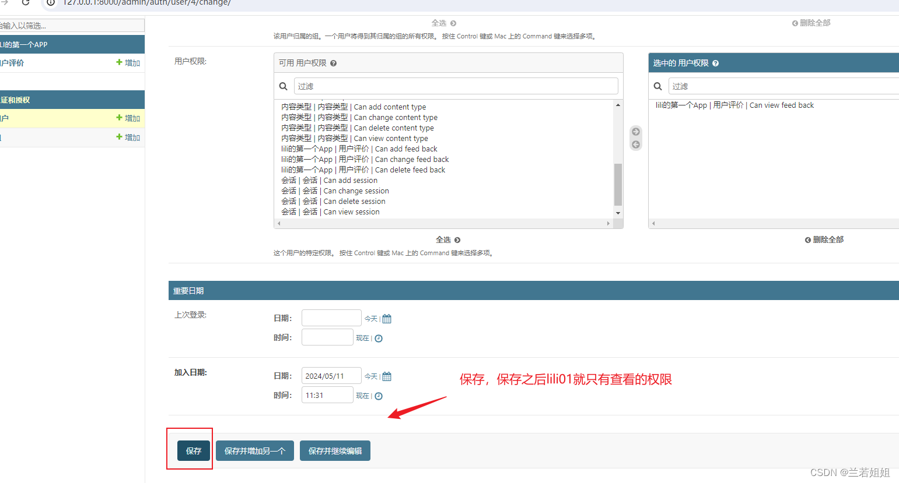
Task: Click 今天 link for last login date
Action: click(371, 319)
